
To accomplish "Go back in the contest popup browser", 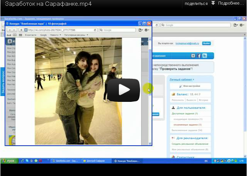I will (10, 30).
